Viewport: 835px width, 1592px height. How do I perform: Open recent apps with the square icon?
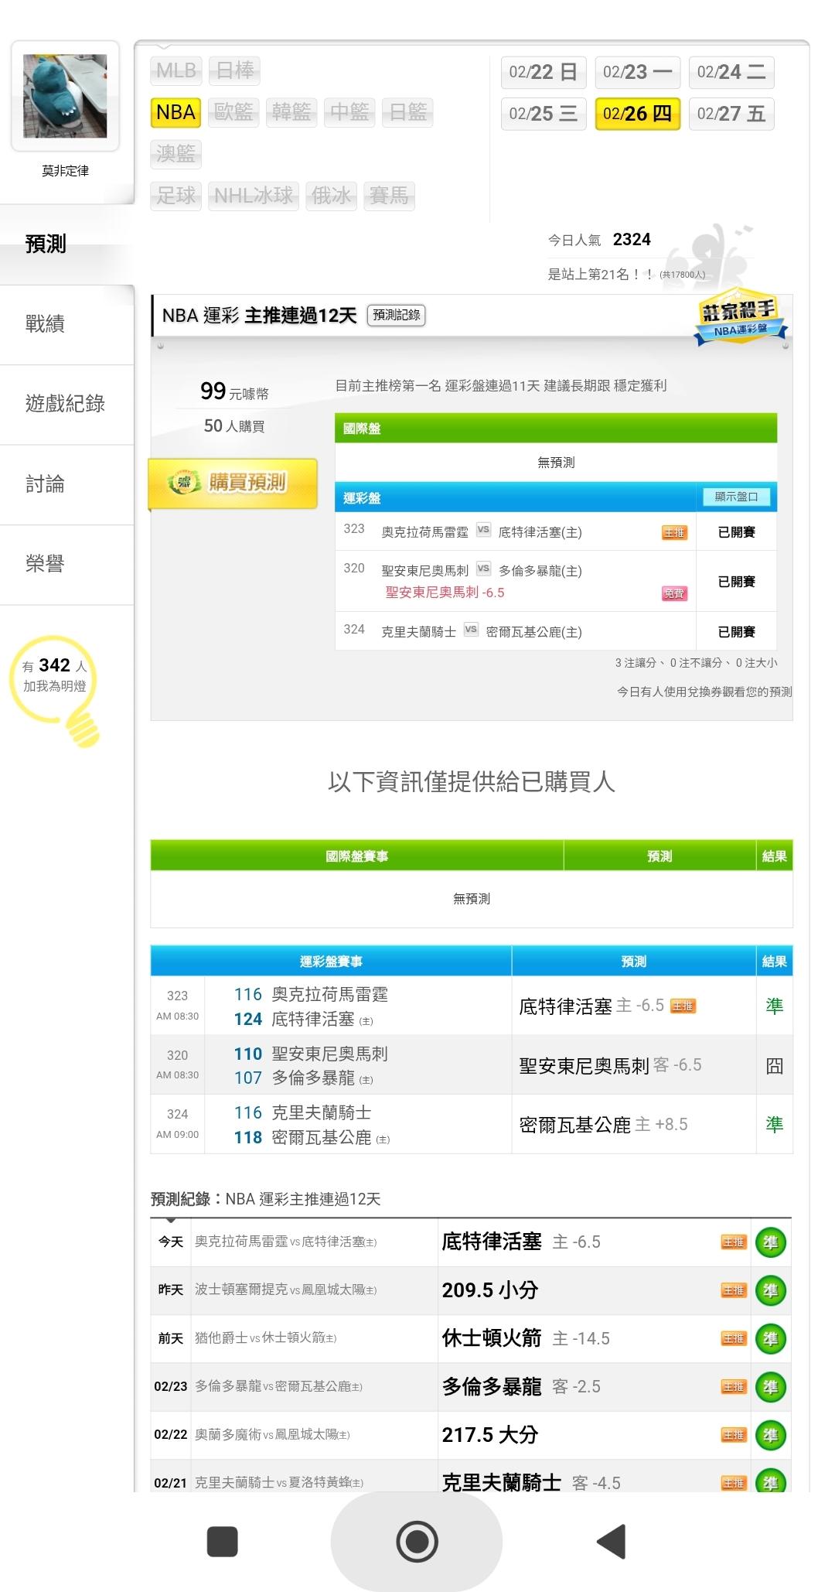(223, 1541)
